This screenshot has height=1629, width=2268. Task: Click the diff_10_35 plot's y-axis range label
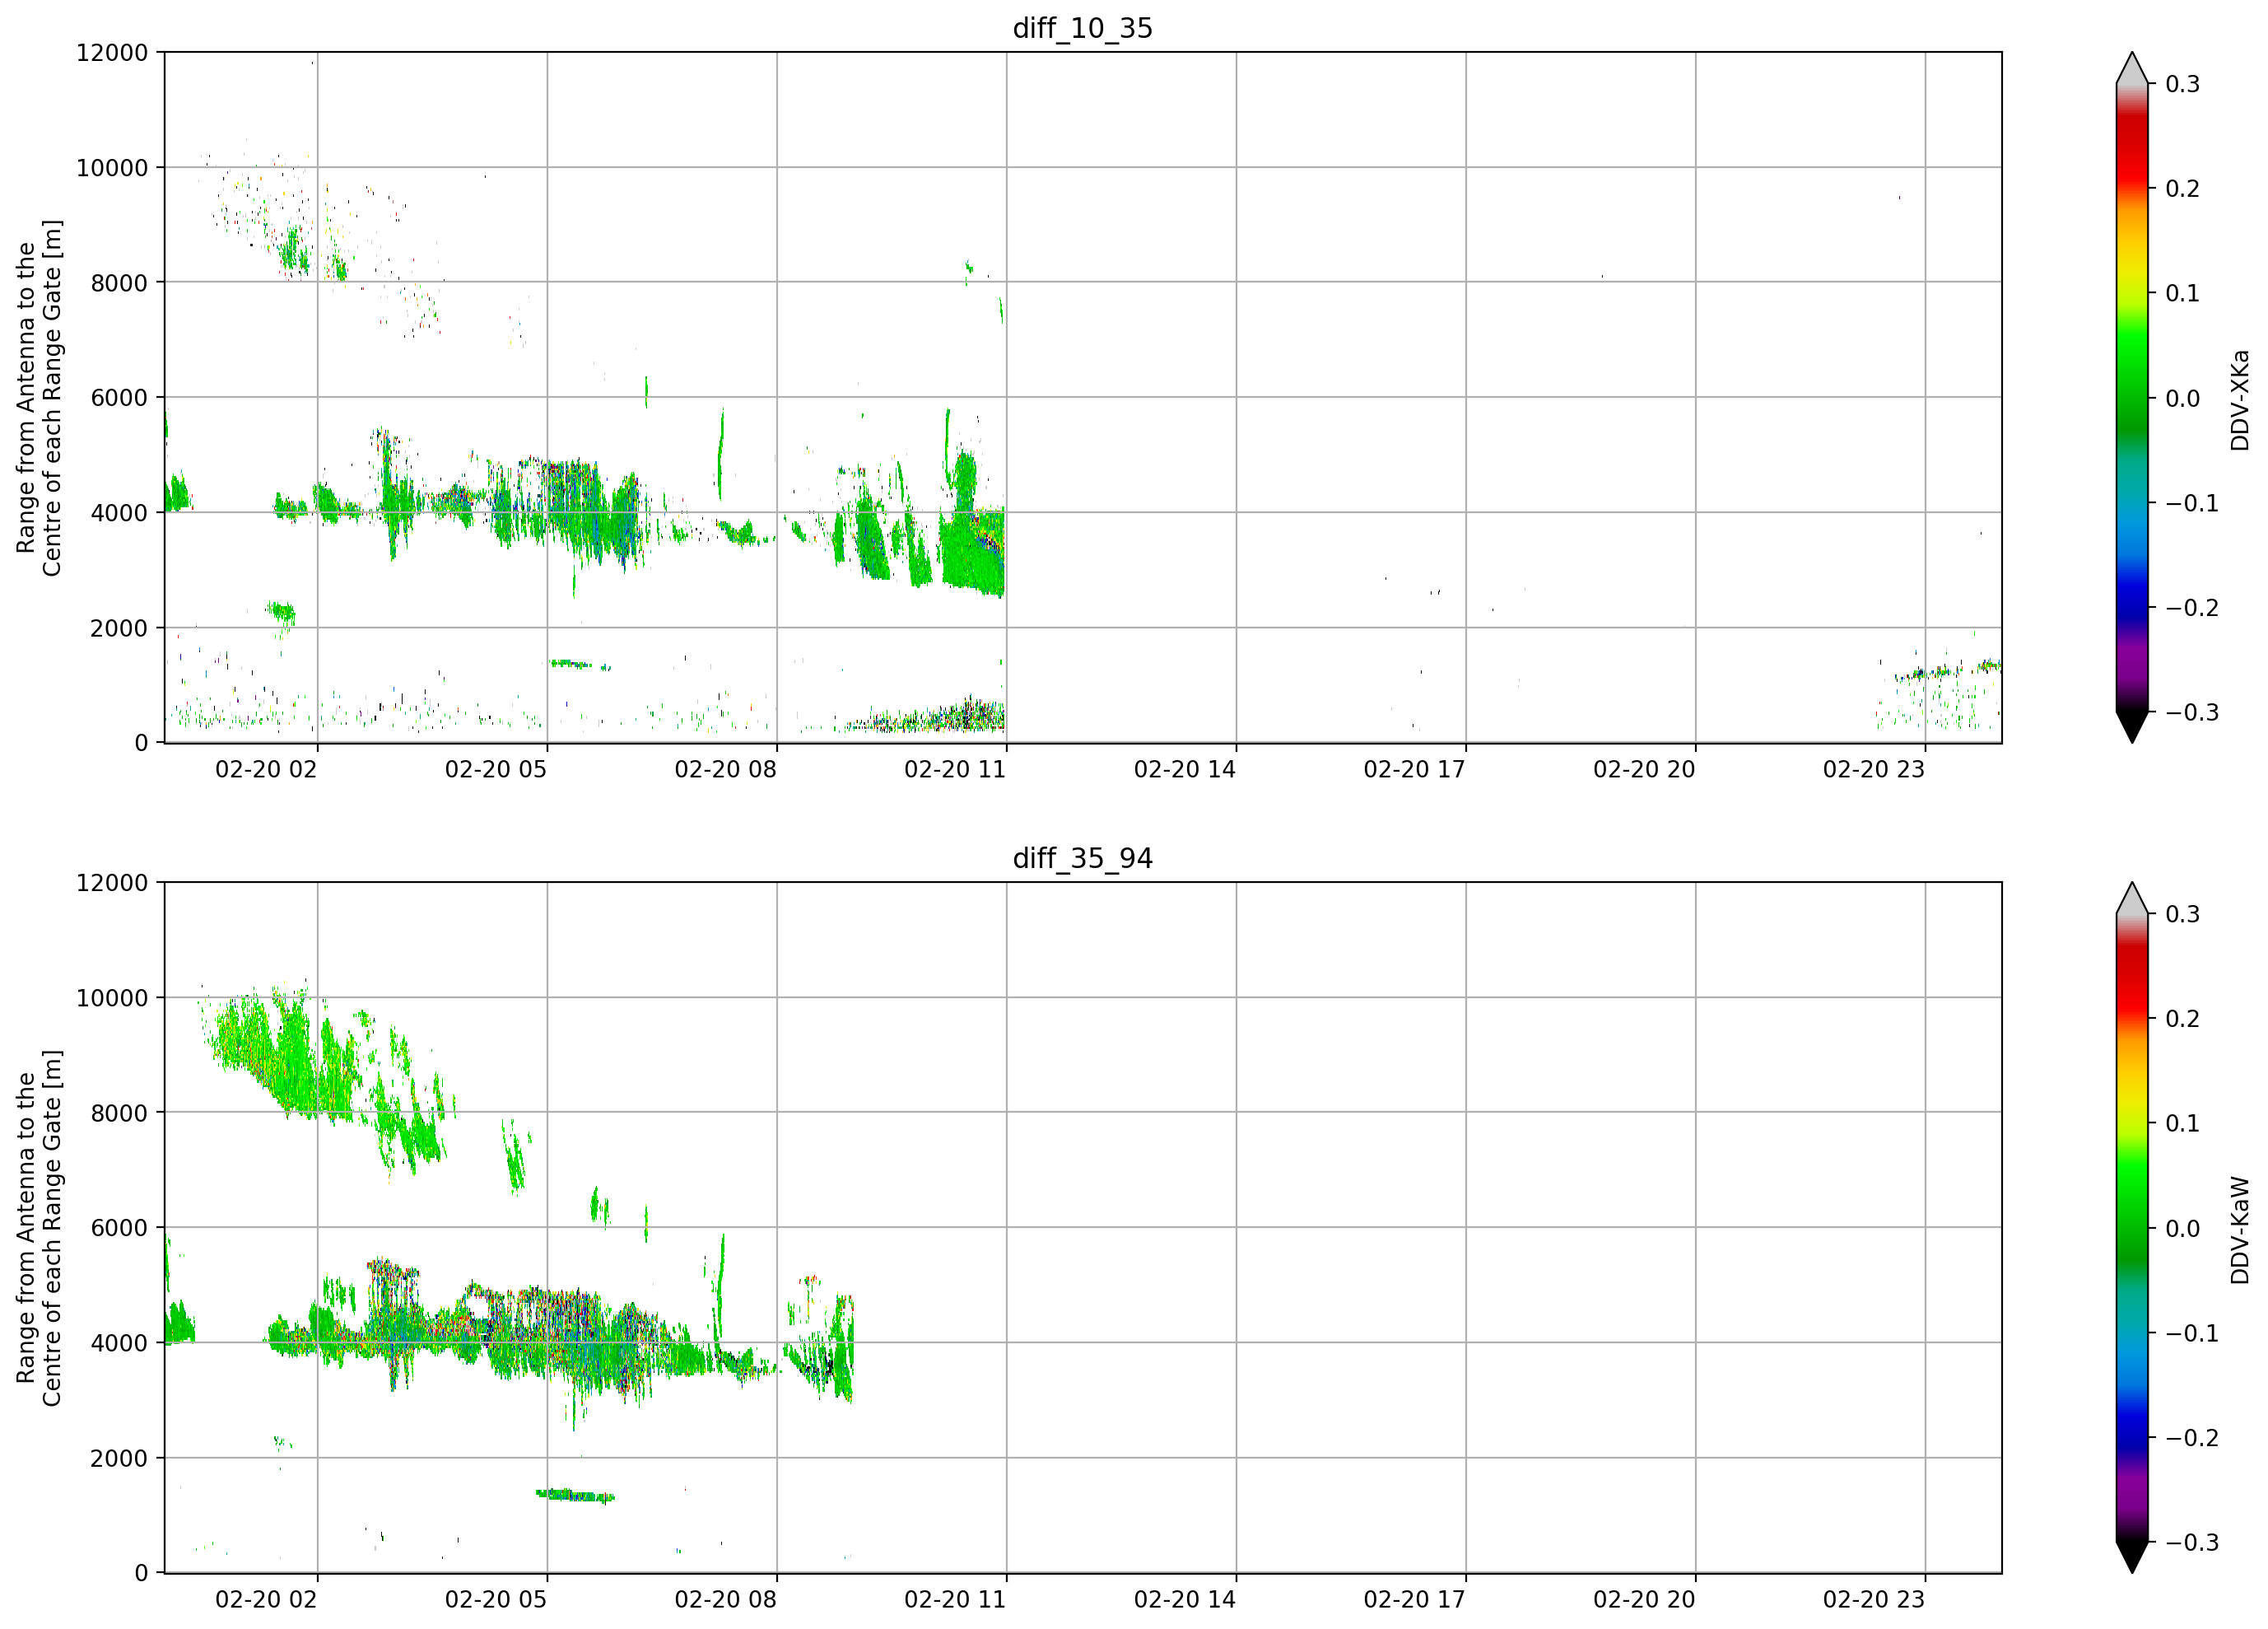[x=39, y=397]
